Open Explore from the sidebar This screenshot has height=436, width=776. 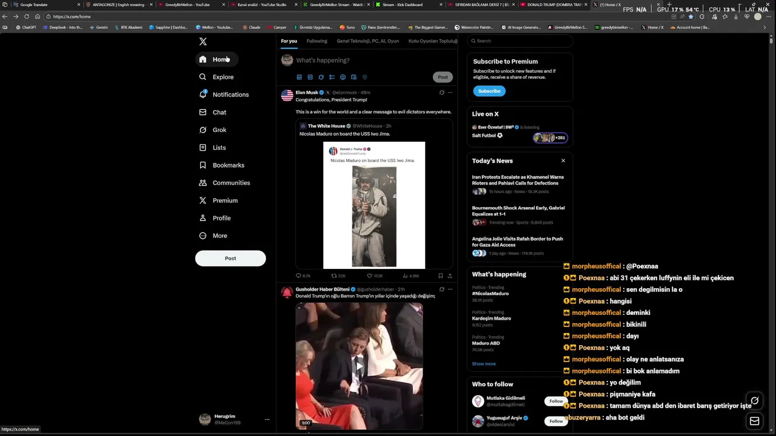216,77
